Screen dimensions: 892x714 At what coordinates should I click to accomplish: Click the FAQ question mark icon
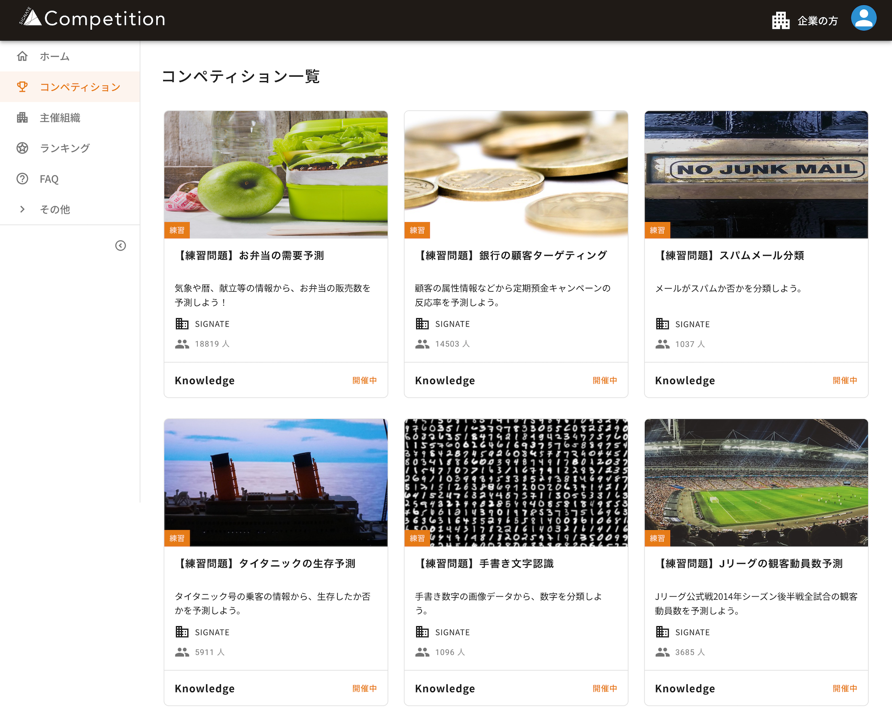(22, 179)
